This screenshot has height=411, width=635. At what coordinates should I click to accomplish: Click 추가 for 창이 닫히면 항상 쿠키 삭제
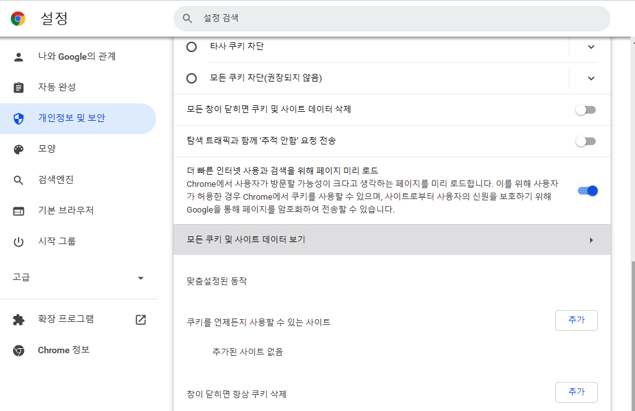(x=576, y=392)
